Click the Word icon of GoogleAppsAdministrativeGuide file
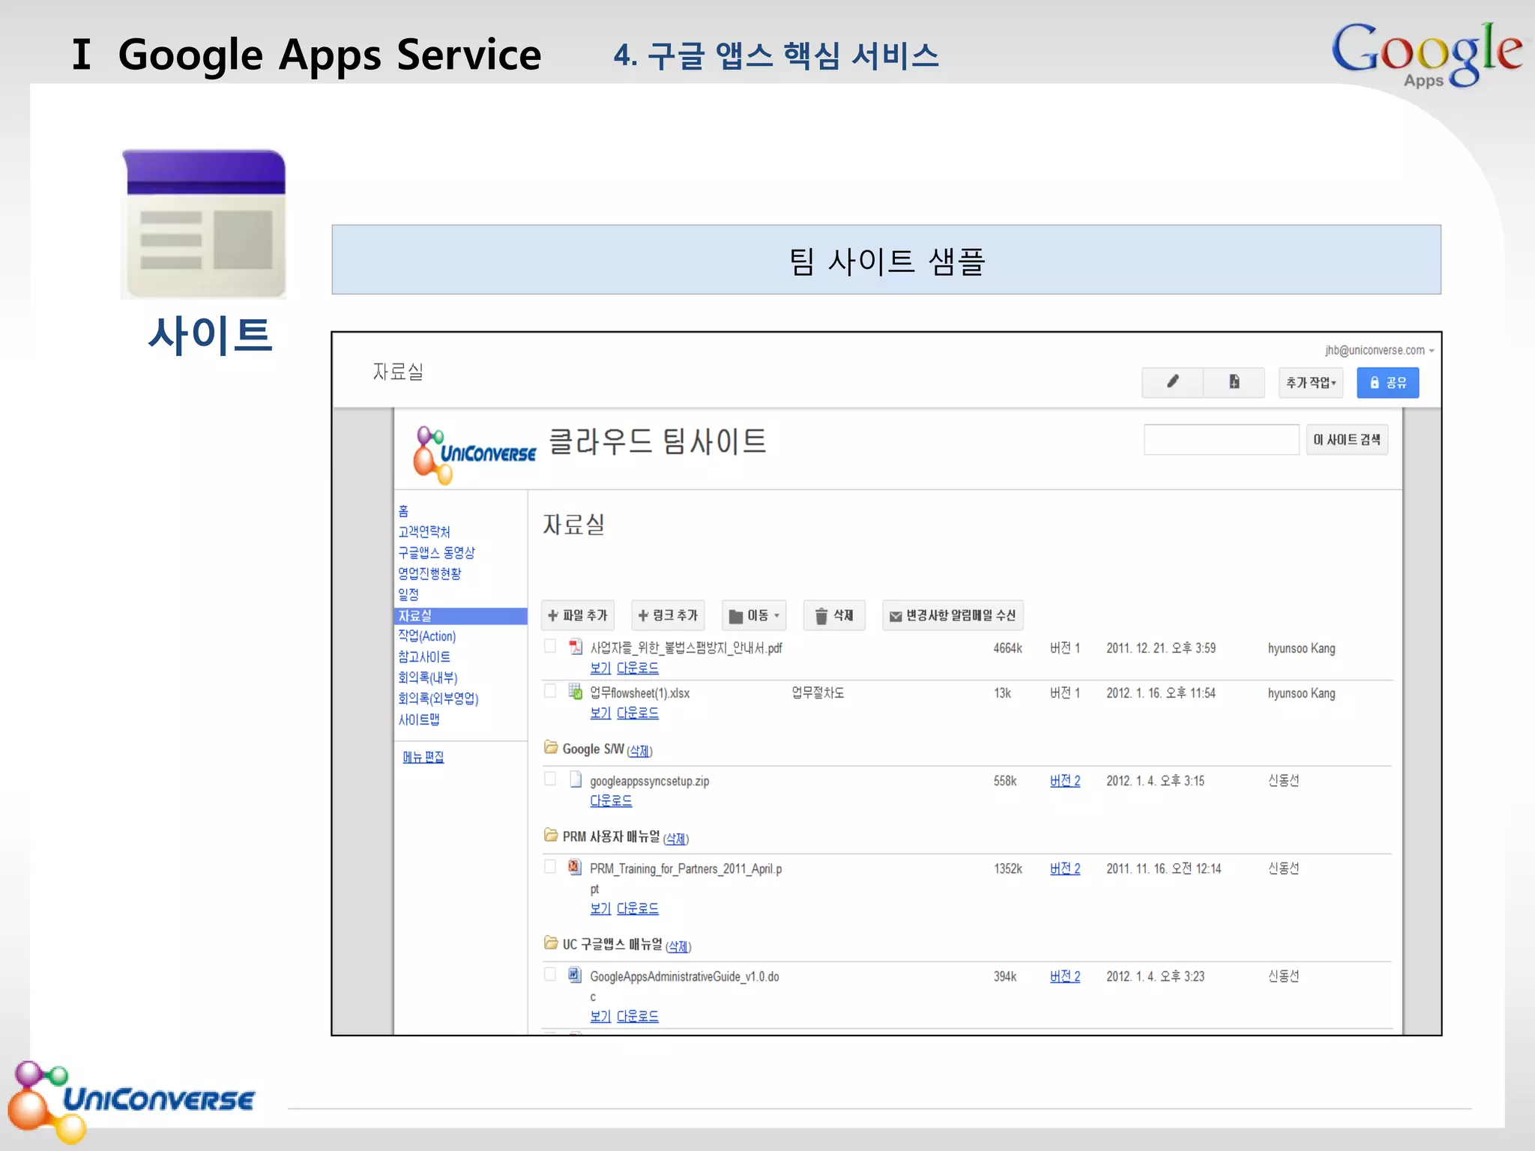1535x1151 pixels. tap(575, 975)
